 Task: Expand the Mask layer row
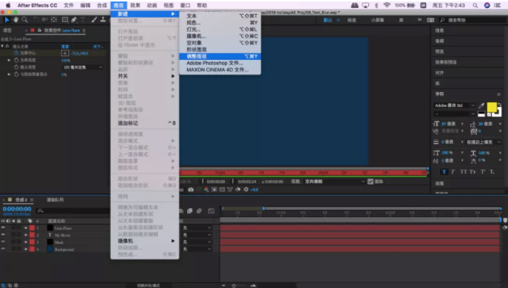point(26,242)
